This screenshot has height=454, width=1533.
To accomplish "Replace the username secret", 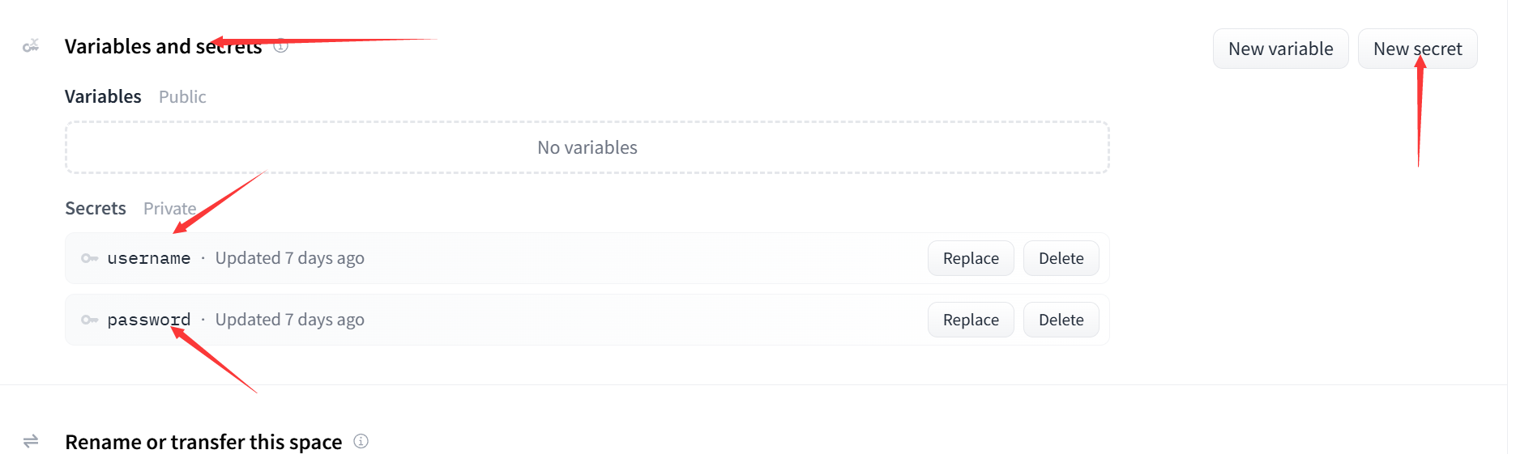I will (x=971, y=258).
